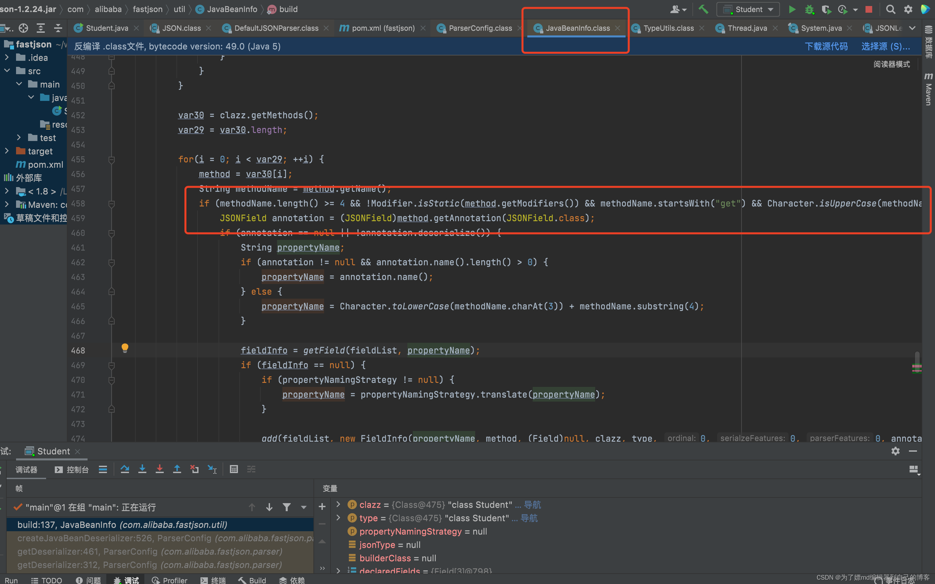The image size is (935, 584).
Task: Click the next frame down arrow icon
Action: [x=269, y=507]
